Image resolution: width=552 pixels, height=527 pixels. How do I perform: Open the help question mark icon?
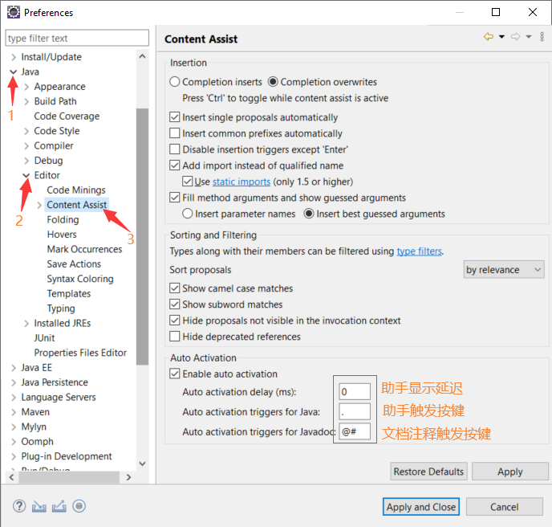point(19,506)
